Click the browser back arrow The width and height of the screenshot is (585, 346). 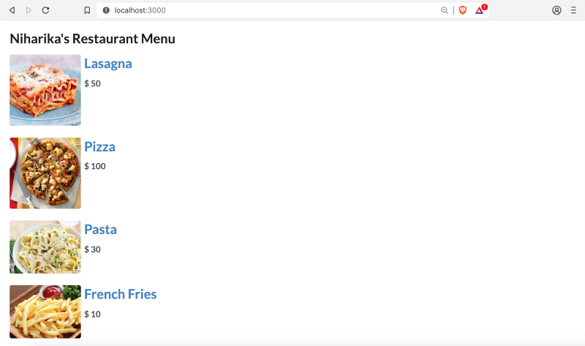coord(12,10)
